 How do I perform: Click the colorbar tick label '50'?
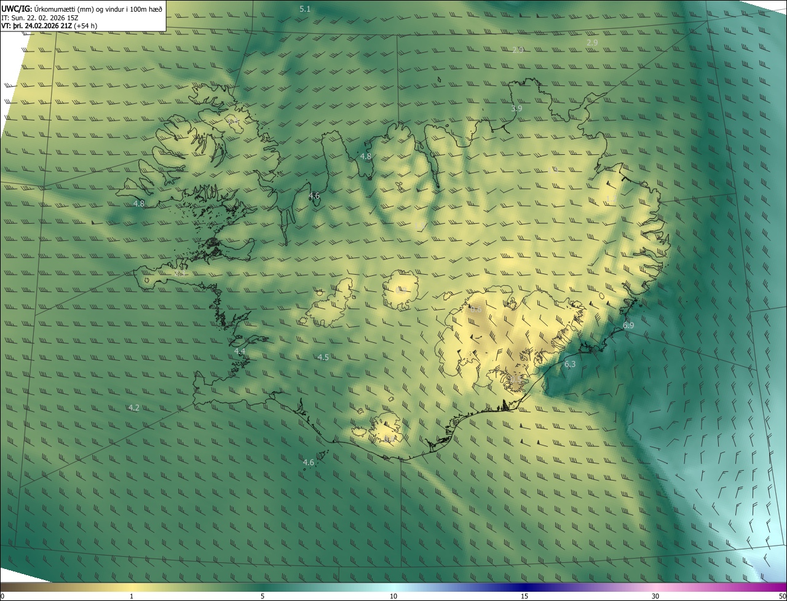(782, 596)
